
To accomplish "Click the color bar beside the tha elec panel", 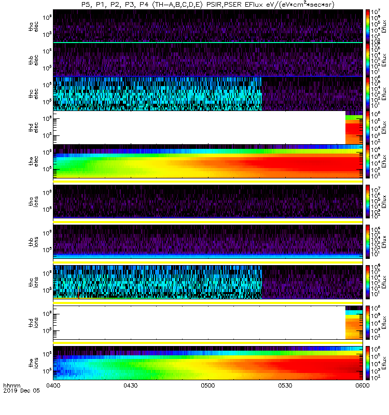I will (x=368, y=26).
